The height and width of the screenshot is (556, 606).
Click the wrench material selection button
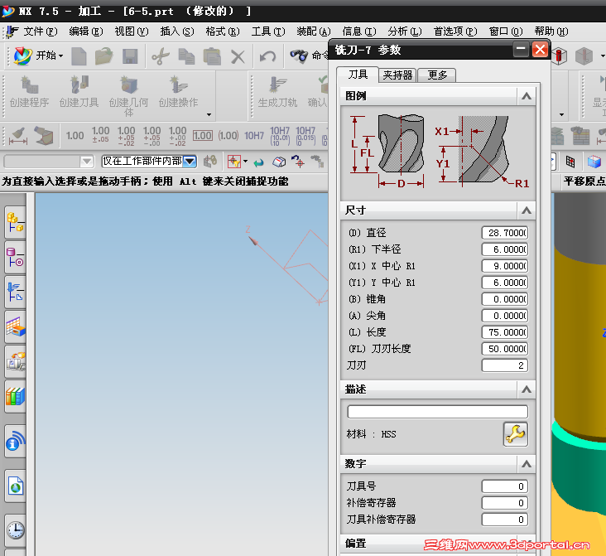(x=516, y=434)
